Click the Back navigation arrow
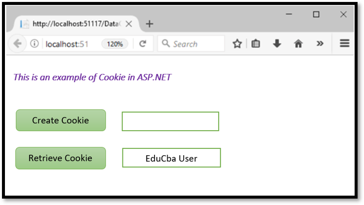This screenshot has height=205, width=364. point(17,44)
